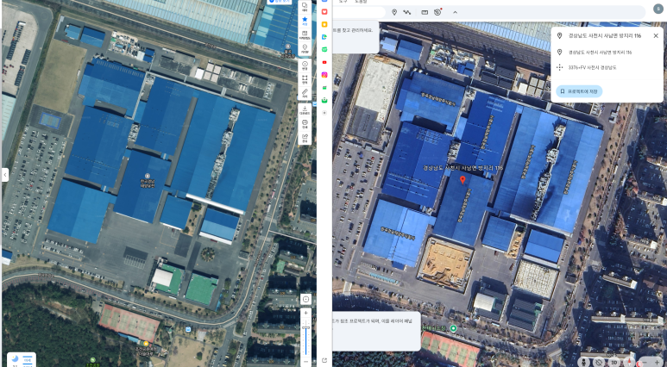Screen dimensions: 667x367
Task: Activate the 거리뷰 street view pin tool
Action: (x=305, y=49)
